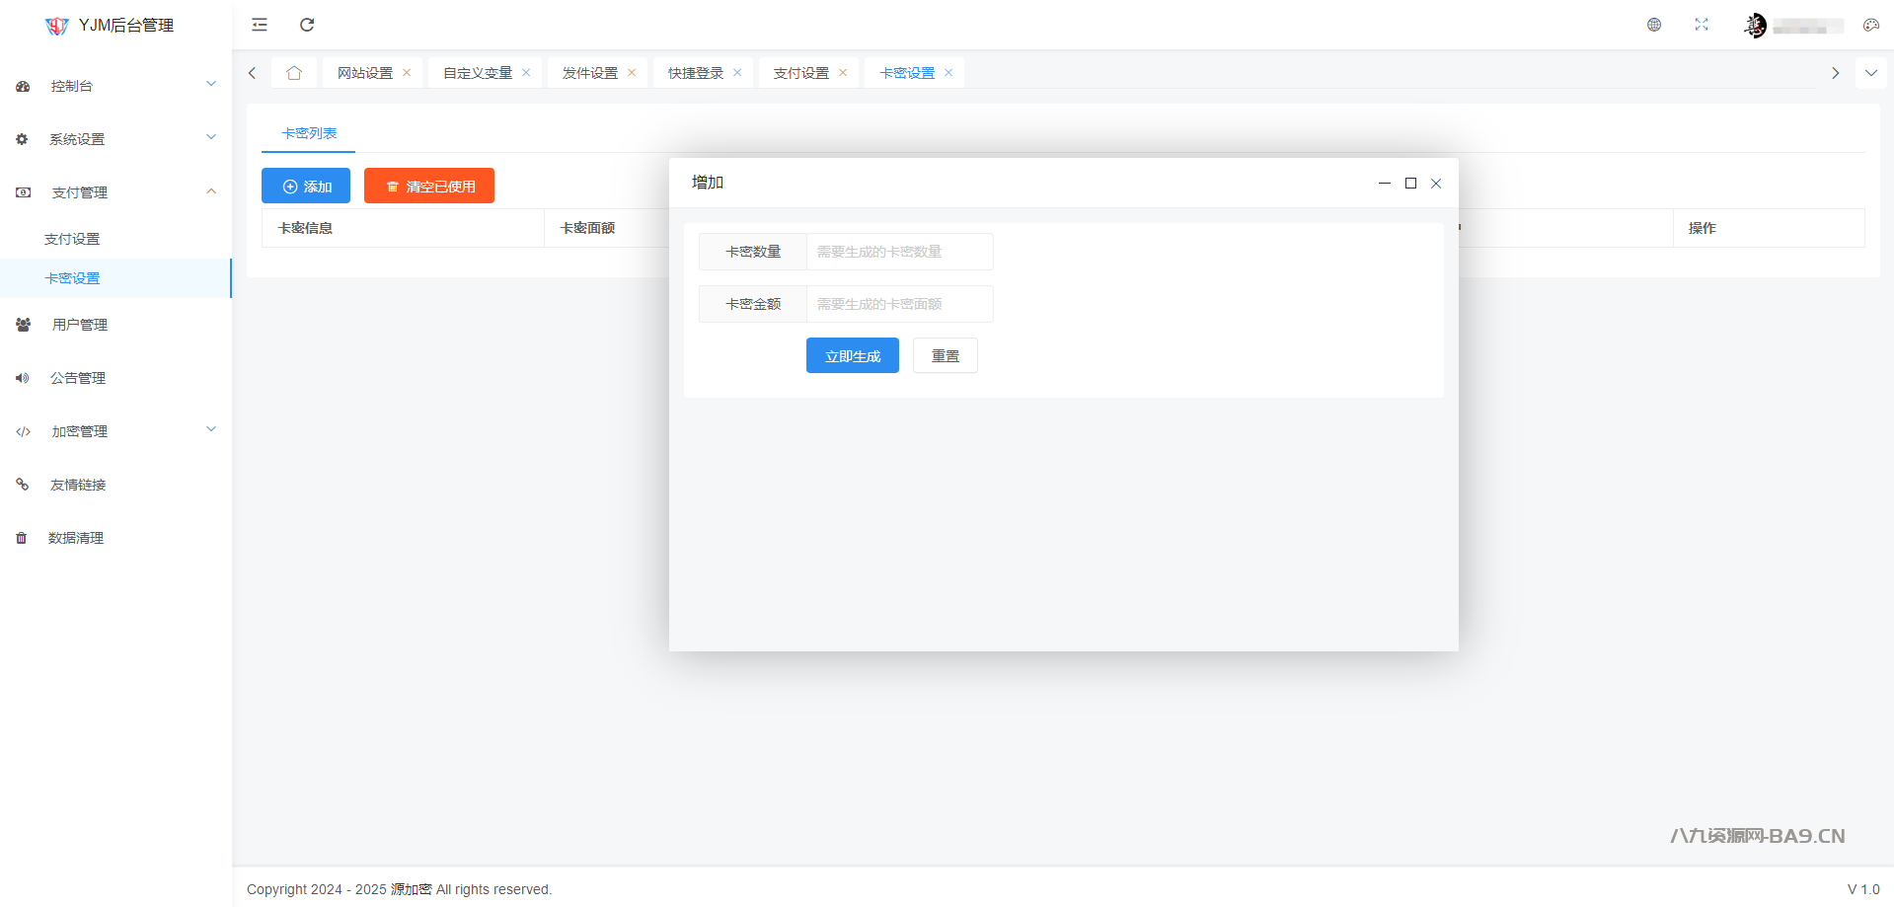Open the tab actions dropdown arrow
The height and width of the screenshot is (907, 1894).
pyautogui.click(x=1870, y=73)
